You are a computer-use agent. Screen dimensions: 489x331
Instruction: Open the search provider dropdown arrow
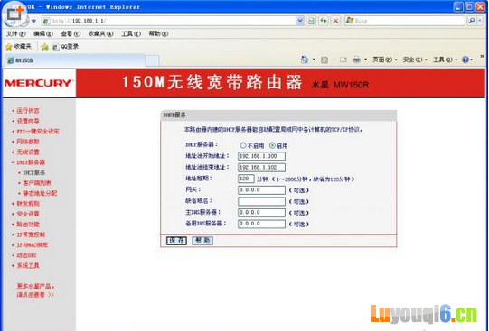(x=481, y=21)
